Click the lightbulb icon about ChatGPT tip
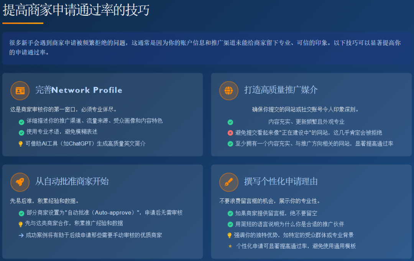This screenshot has width=414, height=261. click(21, 145)
